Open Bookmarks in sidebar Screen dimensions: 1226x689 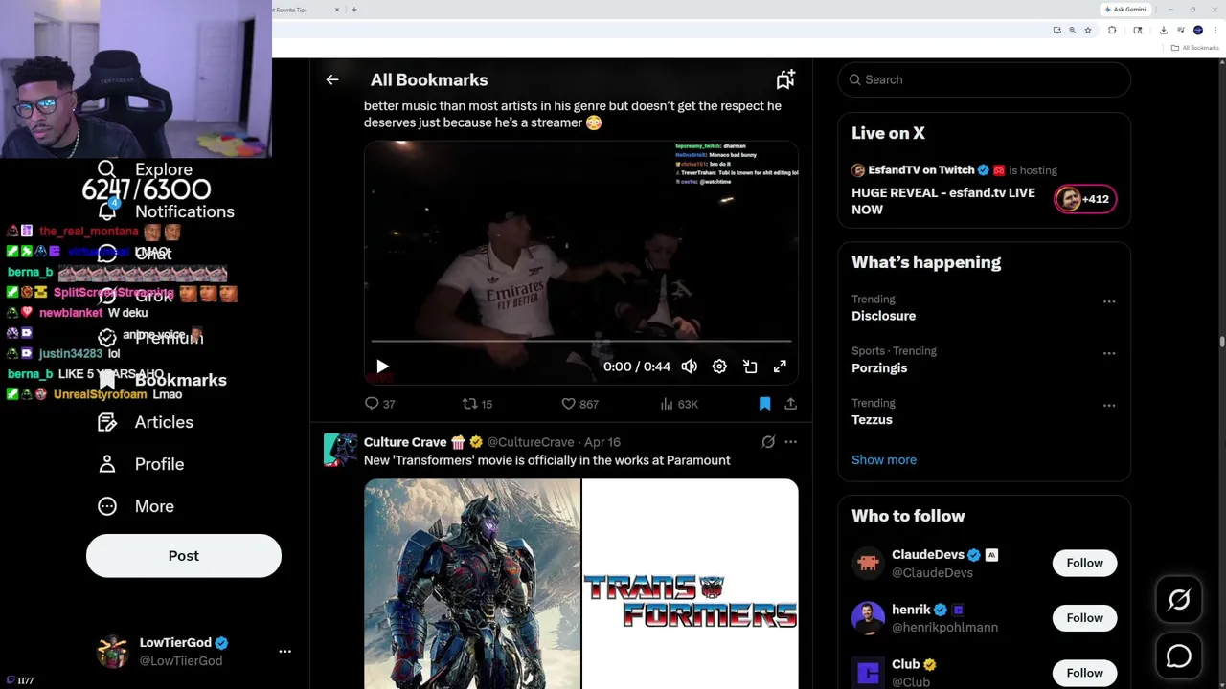click(x=163, y=380)
